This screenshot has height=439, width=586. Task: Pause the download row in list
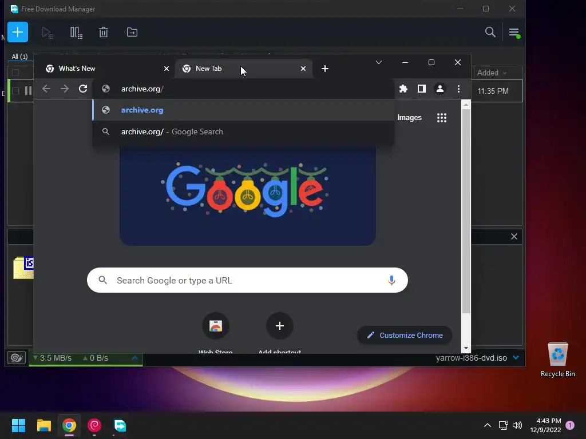click(x=28, y=91)
